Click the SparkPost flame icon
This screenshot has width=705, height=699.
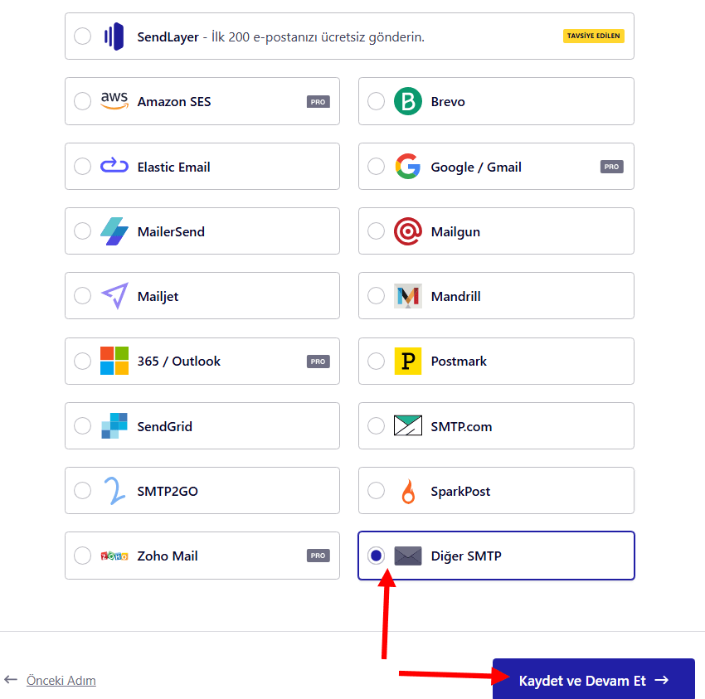click(x=408, y=490)
